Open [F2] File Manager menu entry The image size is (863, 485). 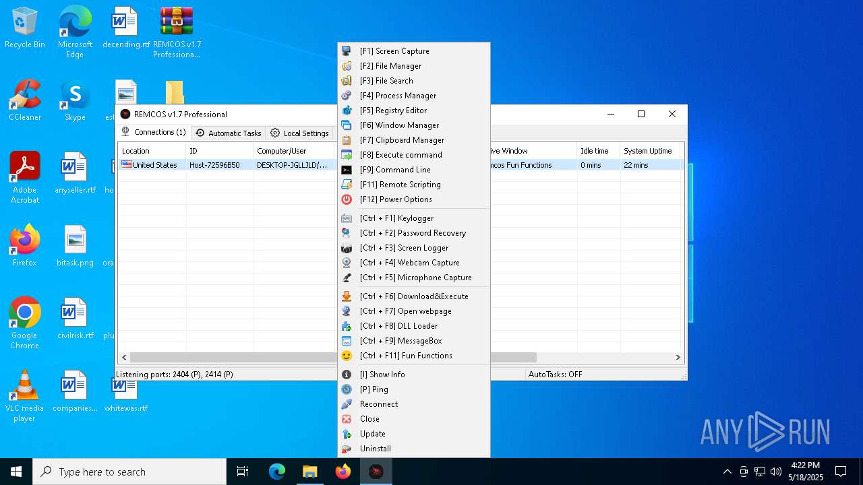[x=414, y=66]
